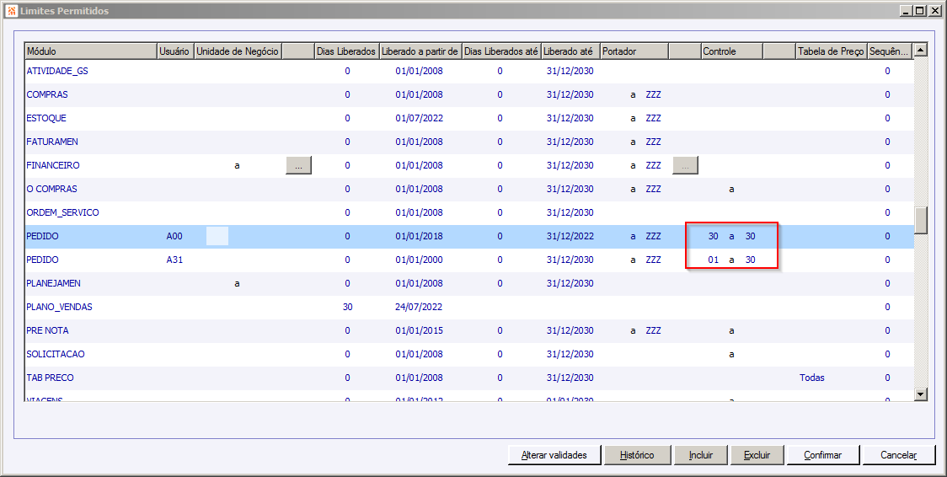The image size is (947, 477).
Task: Click the Excluir button
Action: coord(757,455)
